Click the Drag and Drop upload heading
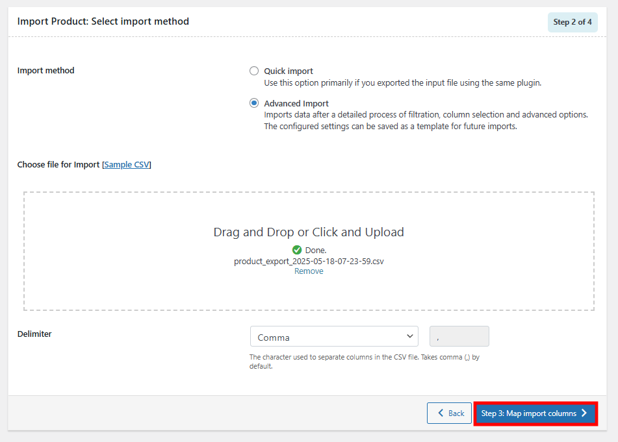This screenshot has height=442, width=618. click(309, 232)
